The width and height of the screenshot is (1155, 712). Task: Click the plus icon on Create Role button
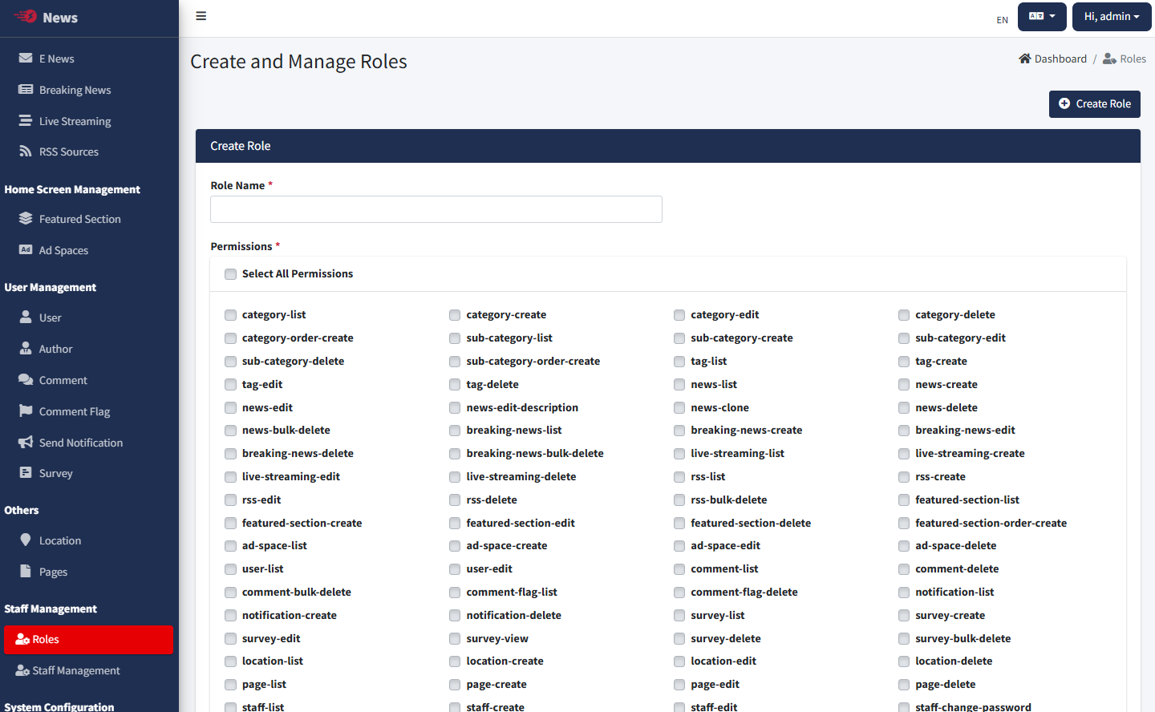1064,103
